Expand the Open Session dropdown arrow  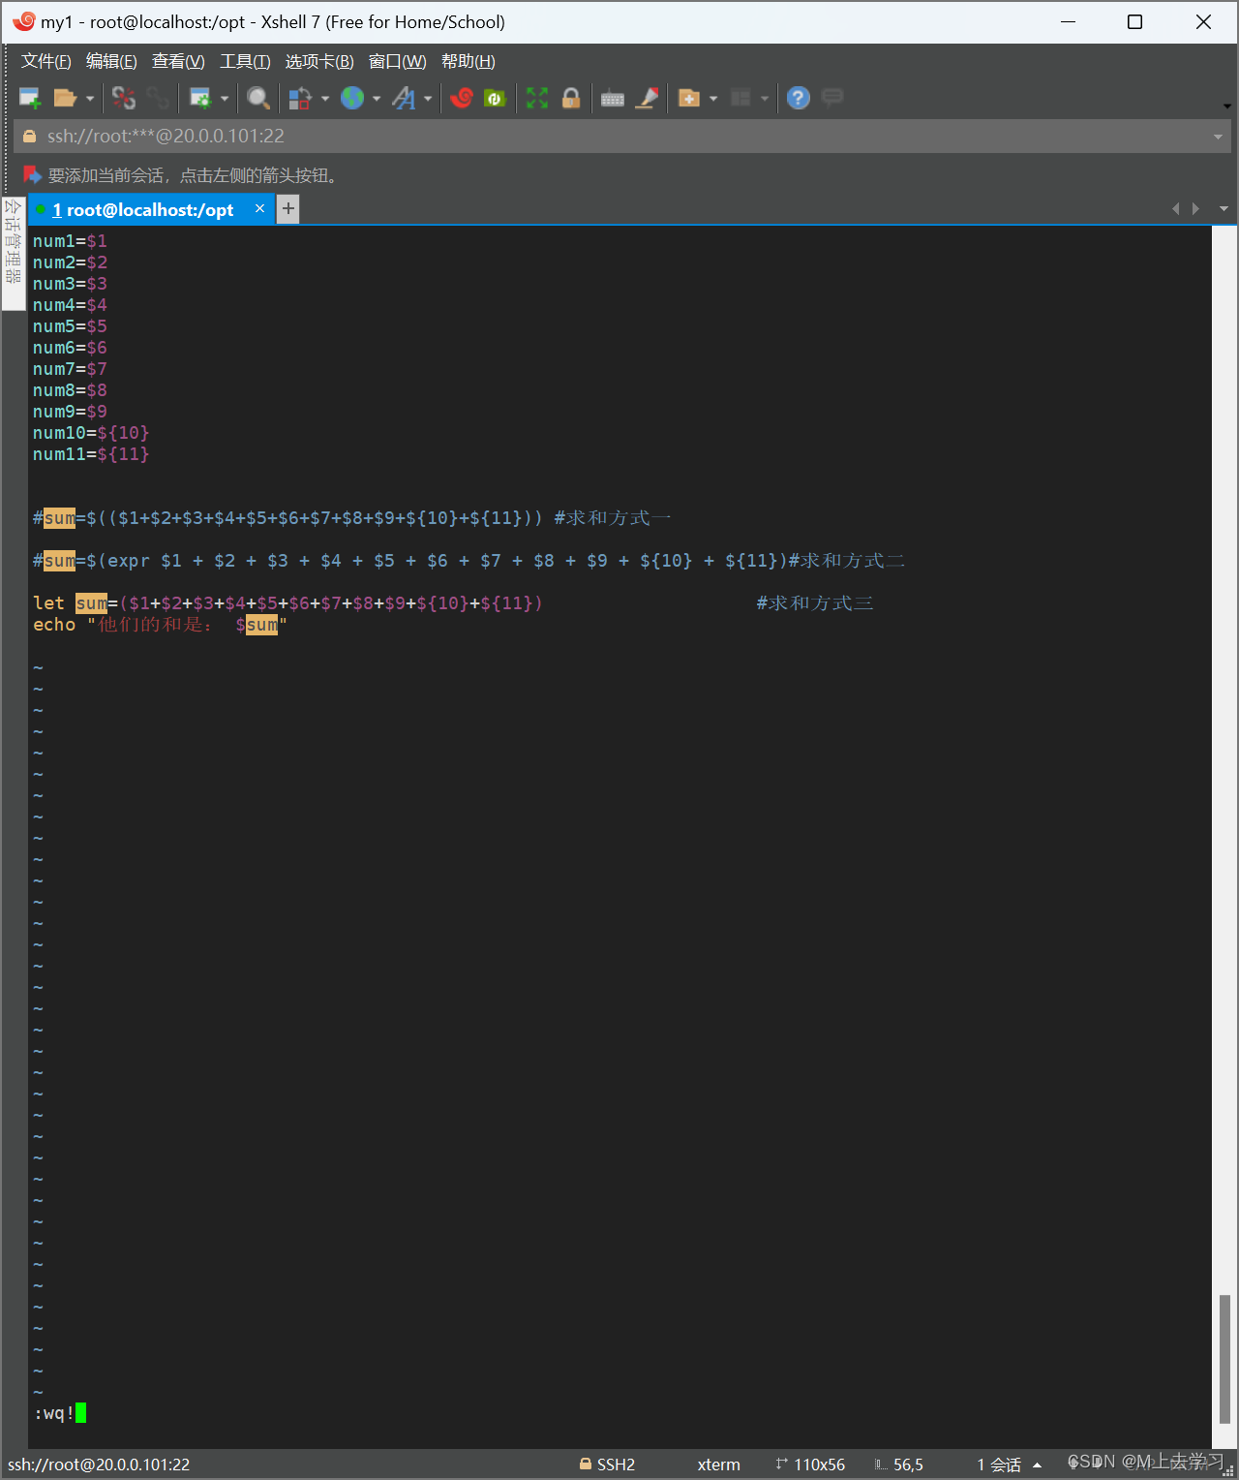pyautogui.click(x=90, y=98)
